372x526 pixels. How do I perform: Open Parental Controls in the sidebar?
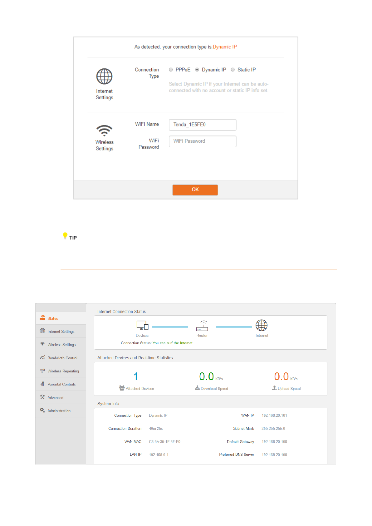coord(61,384)
